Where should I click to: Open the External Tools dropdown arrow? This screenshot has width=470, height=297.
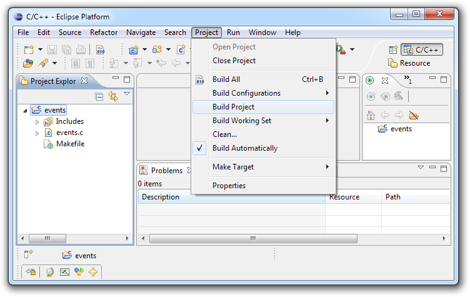pos(352,49)
